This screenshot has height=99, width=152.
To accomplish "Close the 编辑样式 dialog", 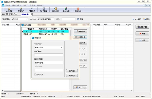I will click(x=76, y=37).
